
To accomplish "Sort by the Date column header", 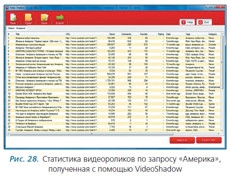I will coord(168,34).
